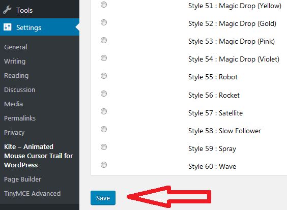This screenshot has width=287, height=210.
Task: Click the Settings sliders icon
Action: [x=8, y=27]
